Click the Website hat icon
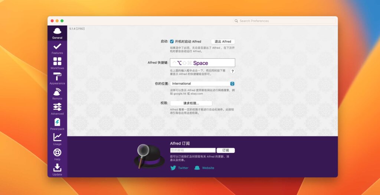 point(197,168)
